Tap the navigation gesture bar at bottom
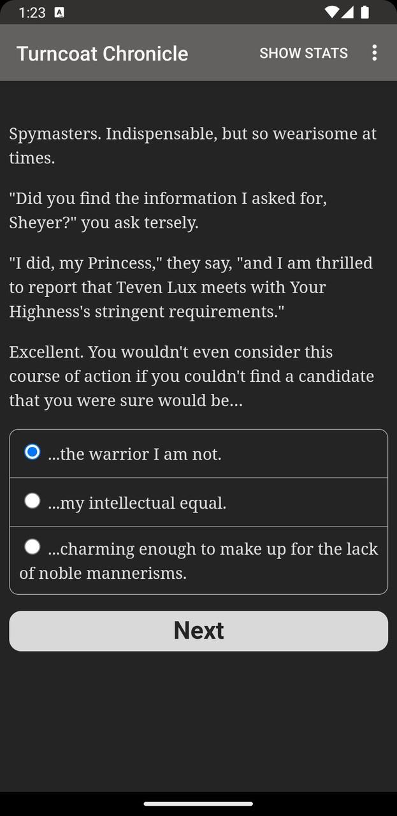This screenshot has height=816, width=397. 198,803
